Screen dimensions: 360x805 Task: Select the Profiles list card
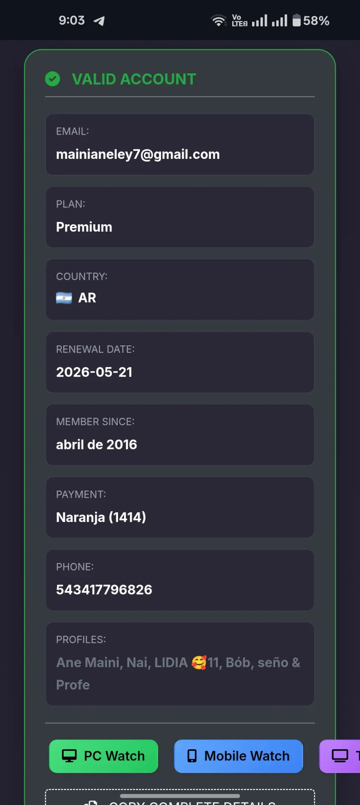click(180, 664)
